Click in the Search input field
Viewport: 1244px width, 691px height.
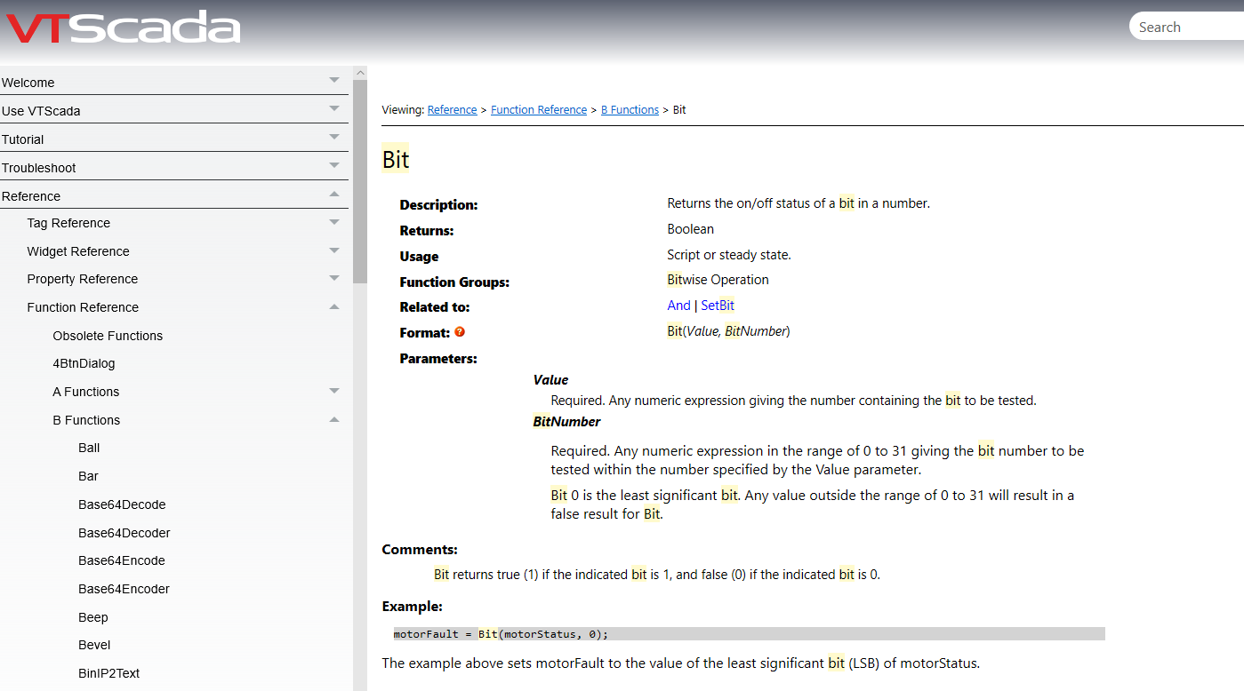click(1187, 28)
